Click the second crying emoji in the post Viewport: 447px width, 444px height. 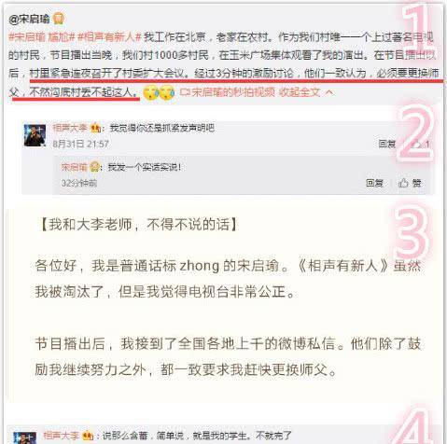coord(167,92)
